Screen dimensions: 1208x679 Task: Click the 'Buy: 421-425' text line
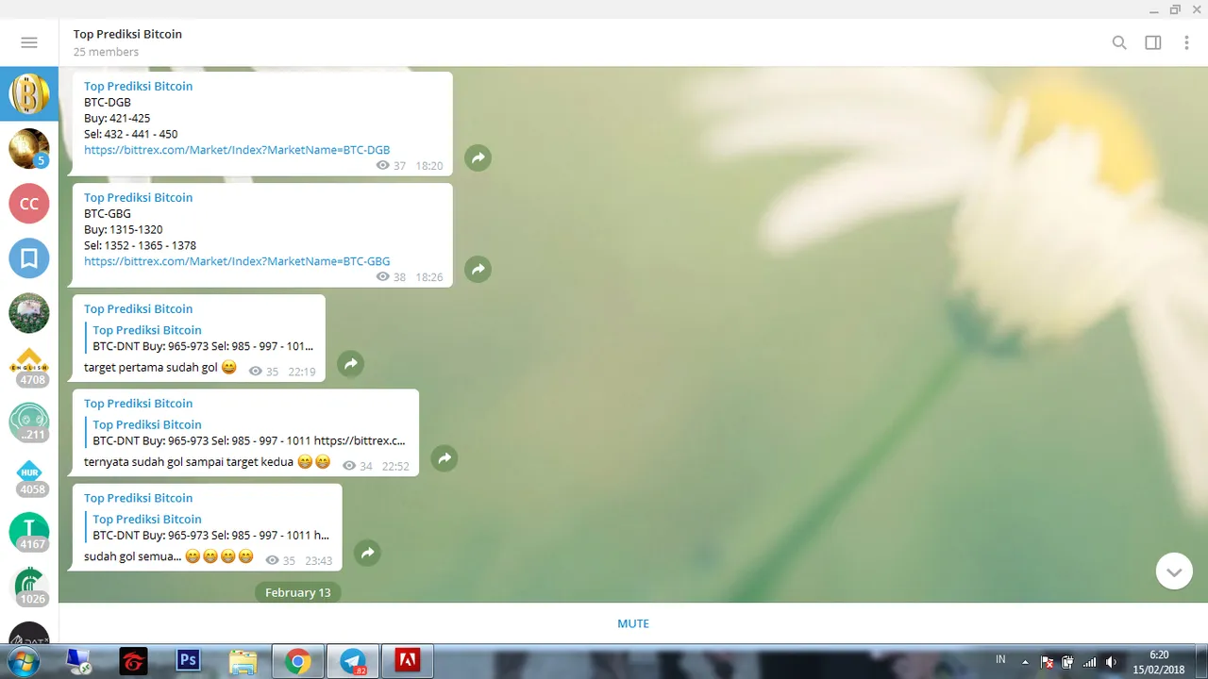117,118
